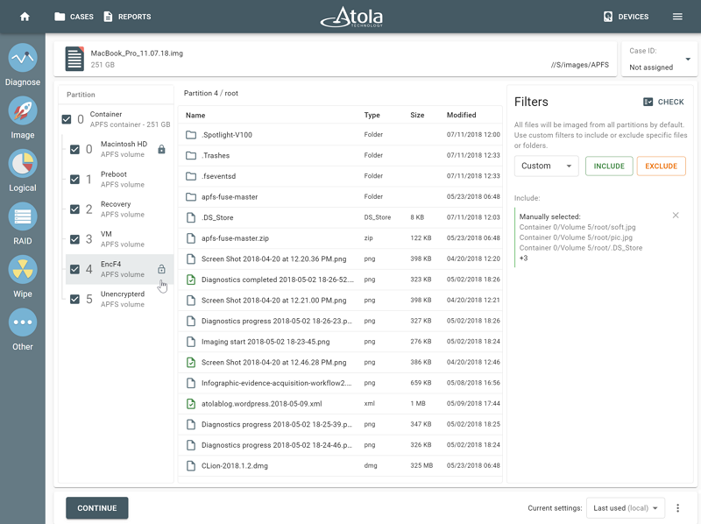Click the apfs-fuse-master.zip file icon
This screenshot has height=524, width=701.
coord(191,237)
